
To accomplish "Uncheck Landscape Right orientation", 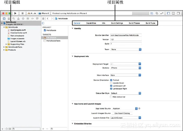I will coord(111,89).
